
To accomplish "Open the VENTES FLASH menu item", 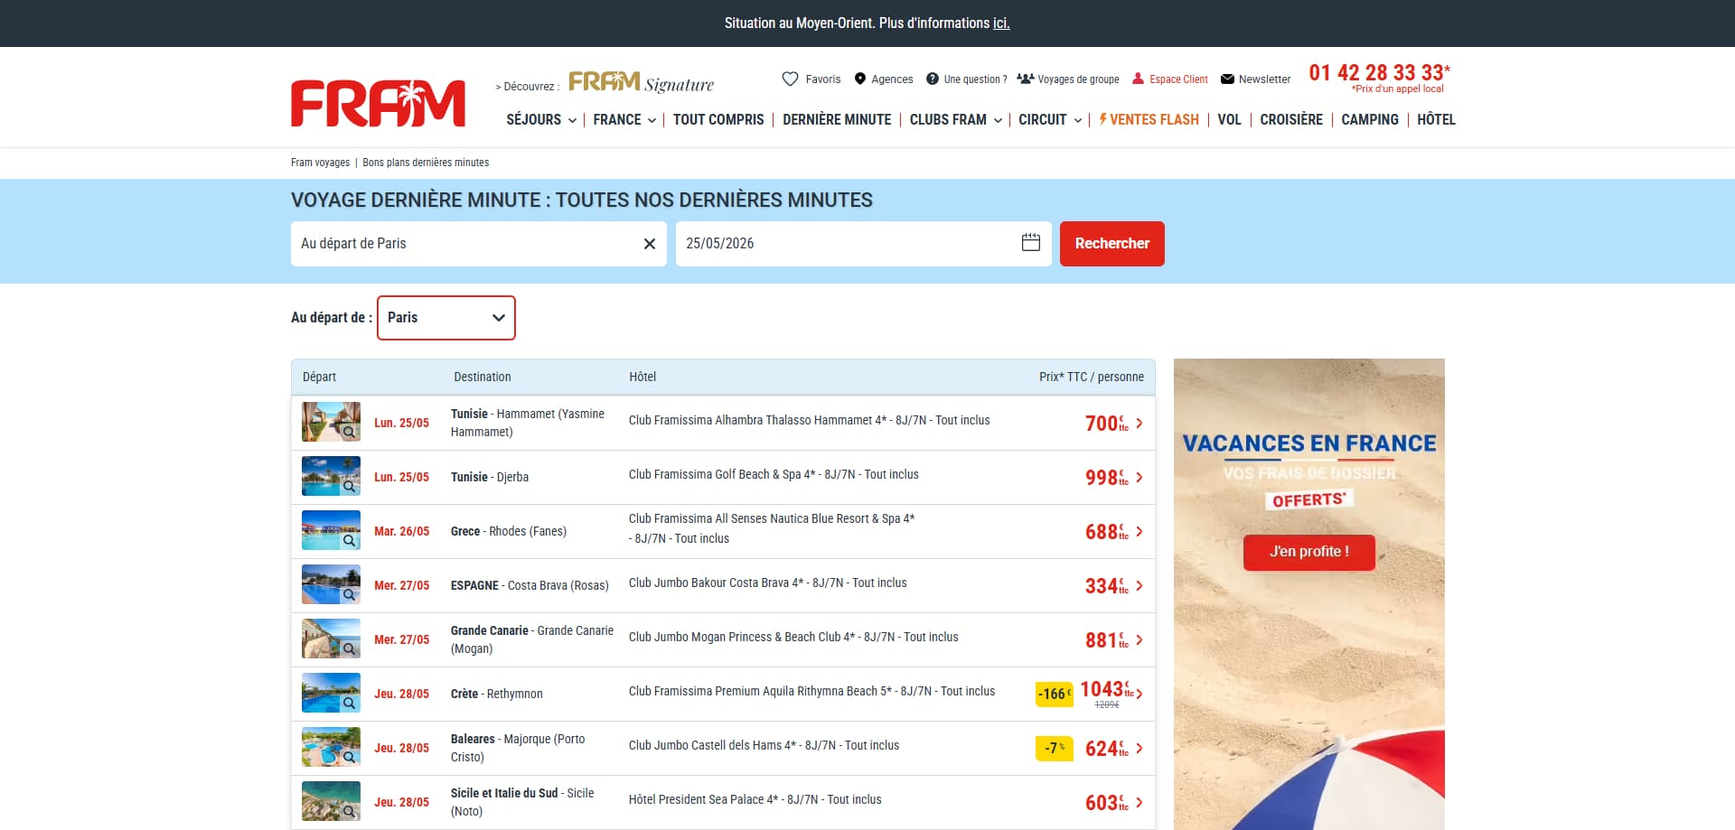I will click(1149, 119).
